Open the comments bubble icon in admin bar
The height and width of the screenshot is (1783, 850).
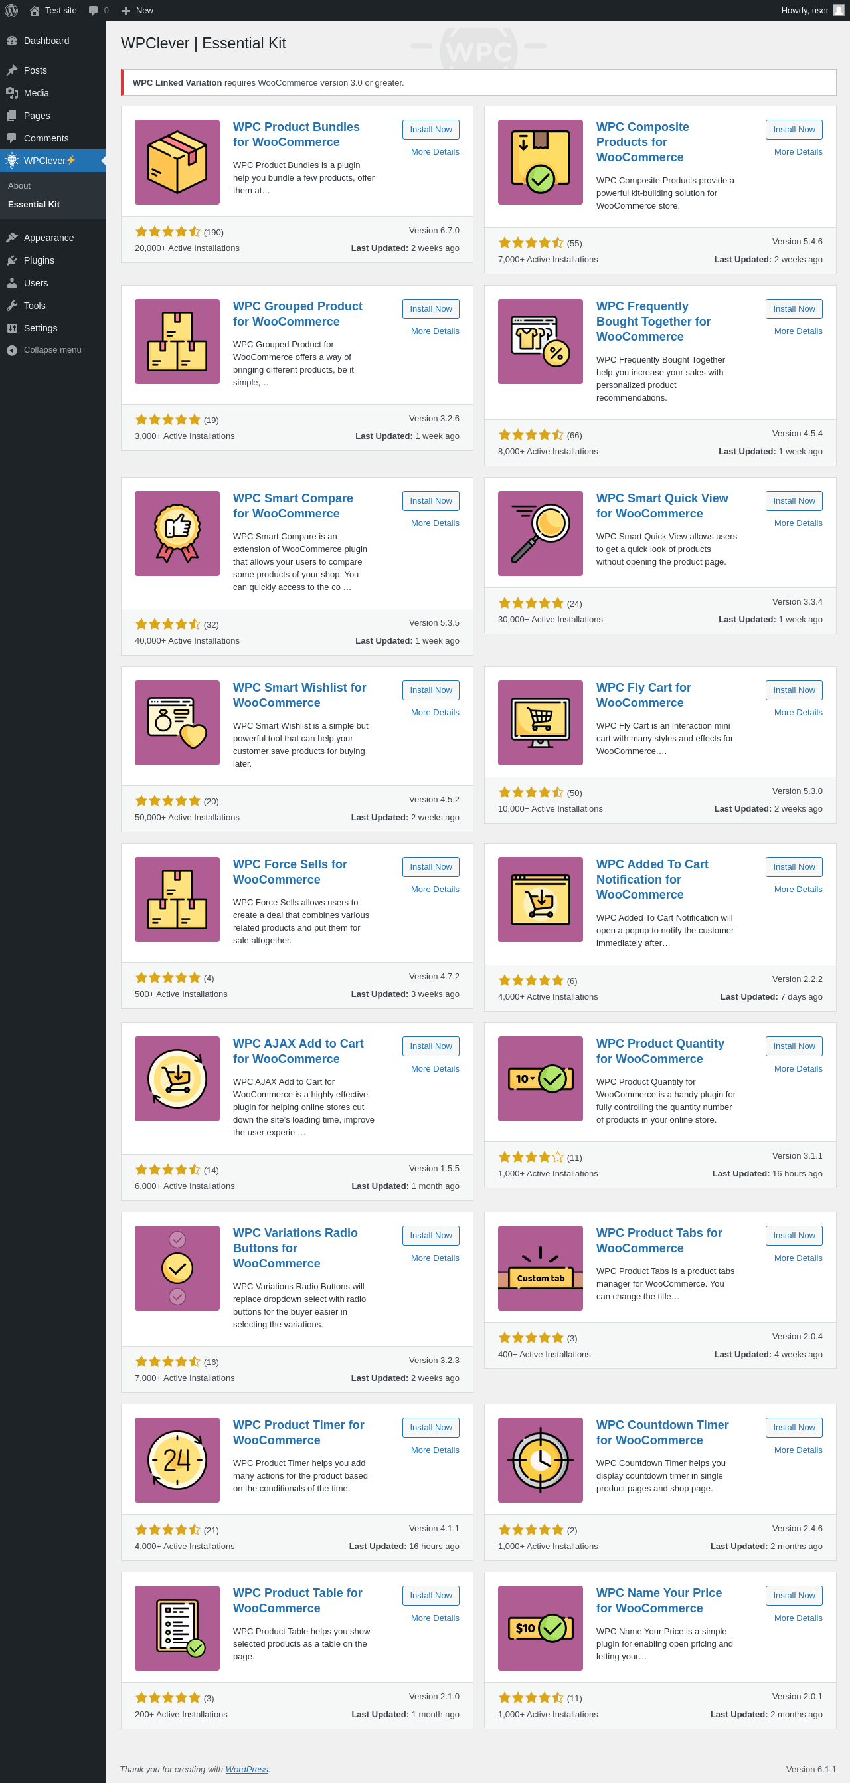pos(94,11)
